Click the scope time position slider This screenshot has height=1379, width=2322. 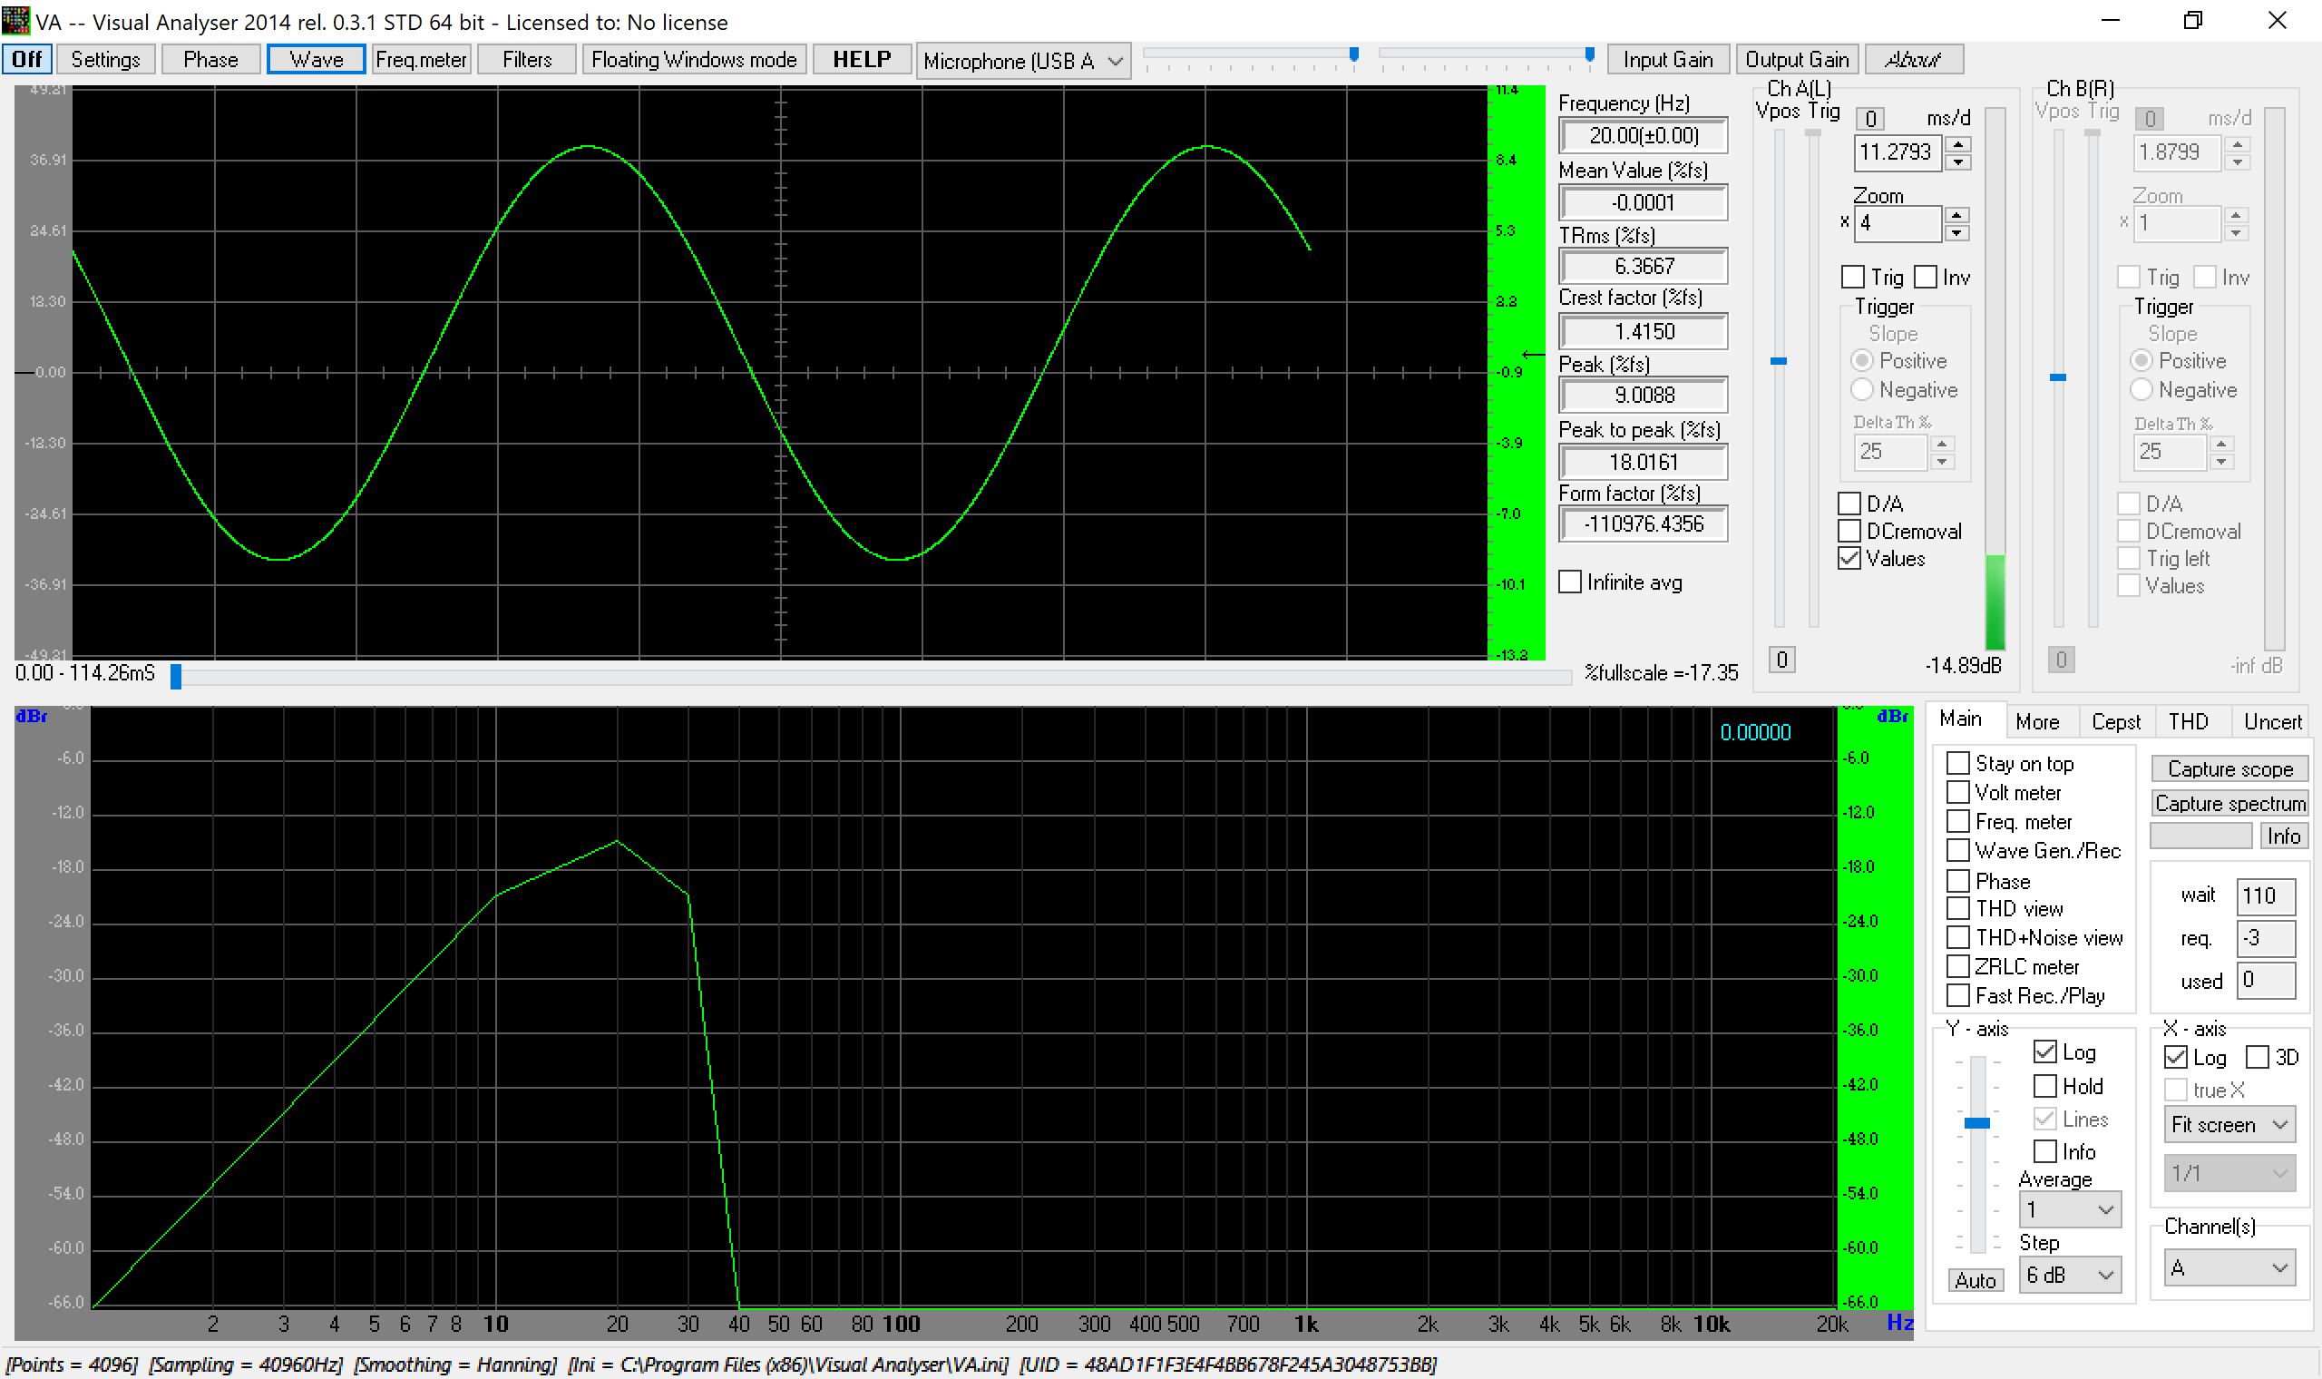click(x=176, y=677)
